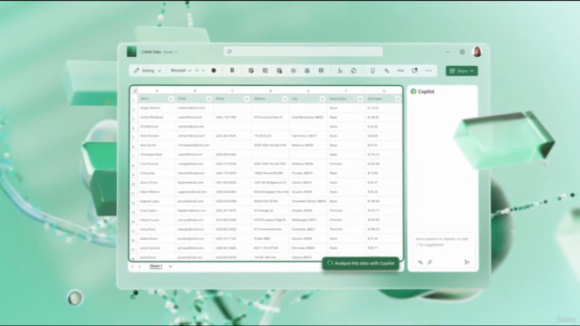Click the black font color circle
Image resolution: width=580 pixels, height=326 pixels.
[214, 71]
